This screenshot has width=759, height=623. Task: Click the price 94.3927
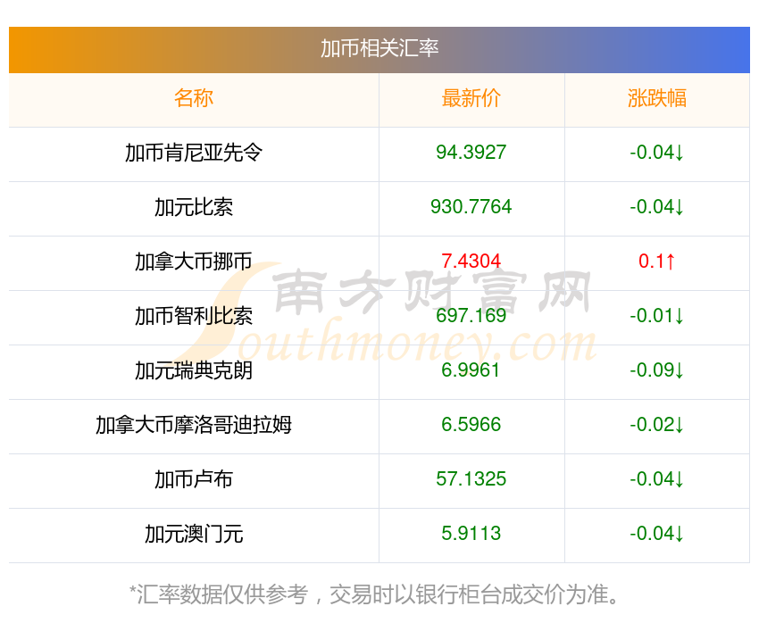coord(471,153)
